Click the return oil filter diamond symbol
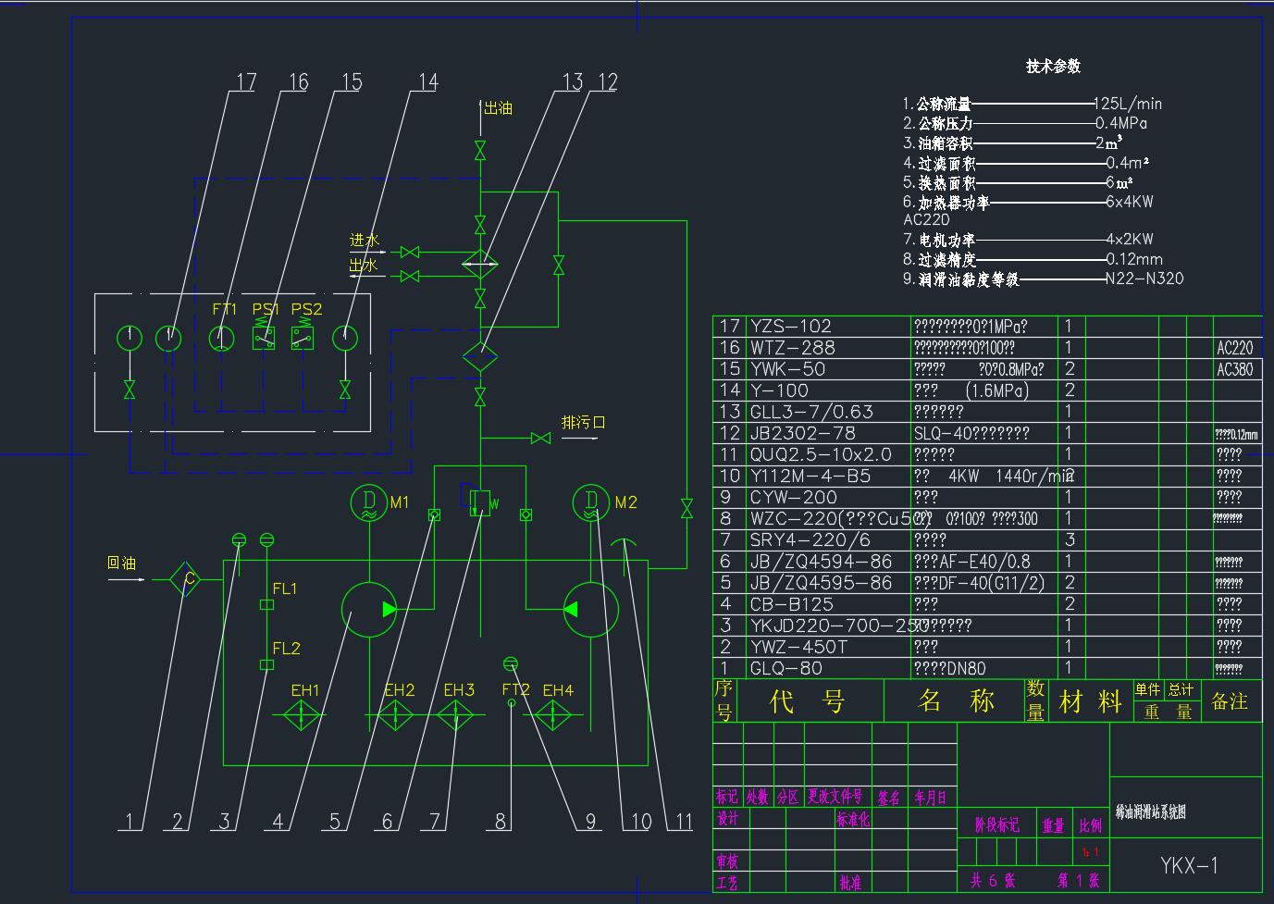Image resolution: width=1274 pixels, height=904 pixels. [190, 579]
